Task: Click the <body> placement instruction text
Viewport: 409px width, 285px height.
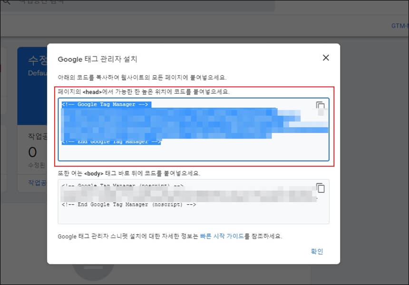Action: tap(129, 173)
